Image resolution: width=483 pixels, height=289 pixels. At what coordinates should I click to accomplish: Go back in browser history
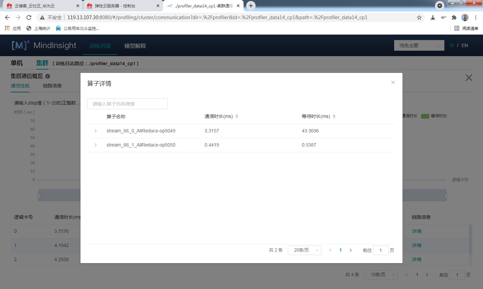click(x=7, y=17)
